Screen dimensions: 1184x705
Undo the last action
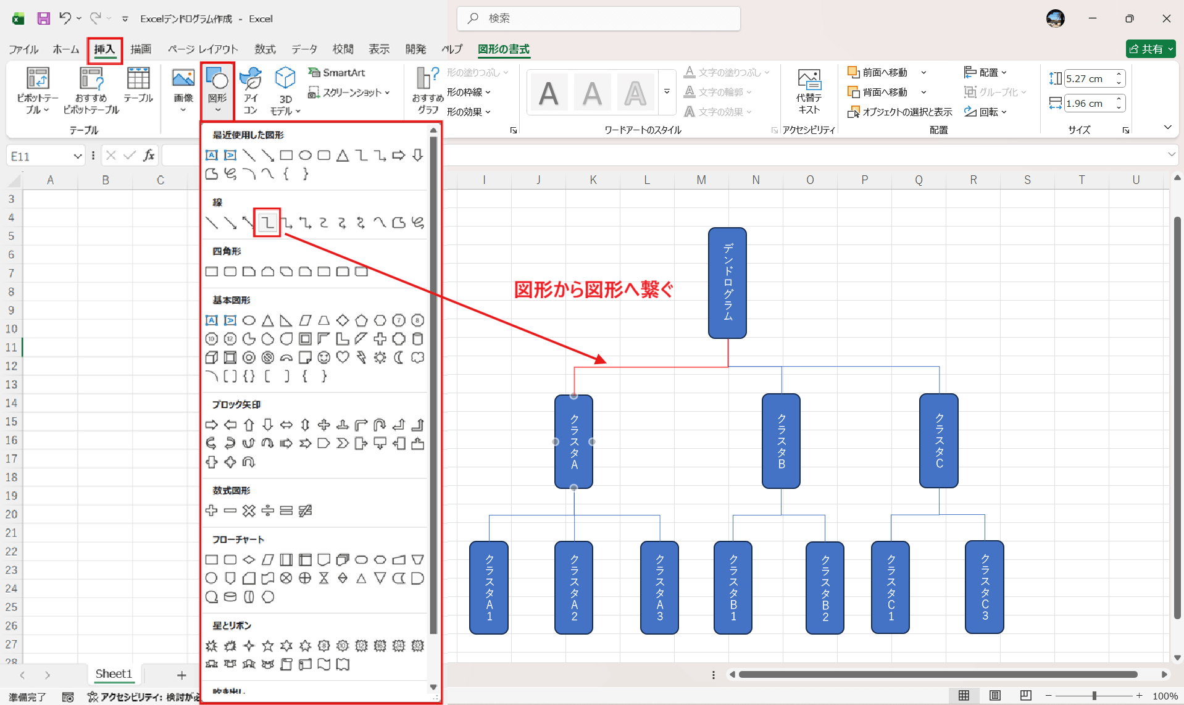point(66,19)
